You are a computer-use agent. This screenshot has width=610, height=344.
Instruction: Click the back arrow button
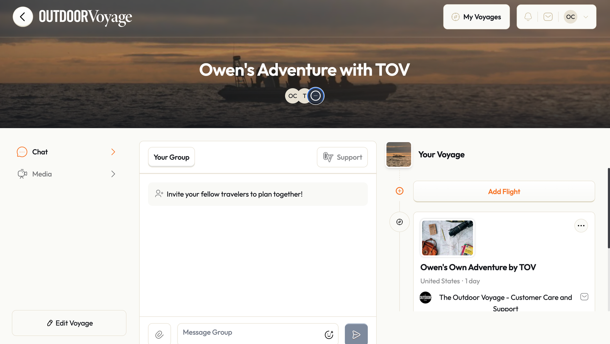tap(23, 17)
